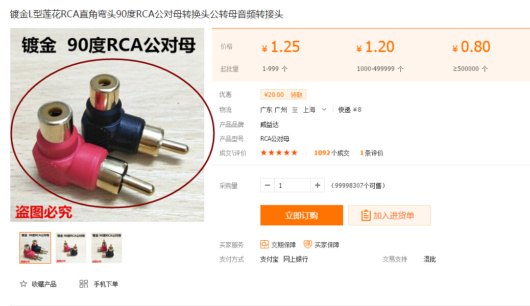Open the 1条评价 reviews link

click(x=372, y=153)
